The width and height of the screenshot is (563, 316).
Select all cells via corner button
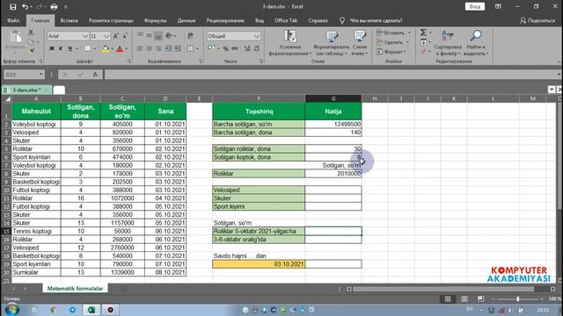[x=7, y=98]
